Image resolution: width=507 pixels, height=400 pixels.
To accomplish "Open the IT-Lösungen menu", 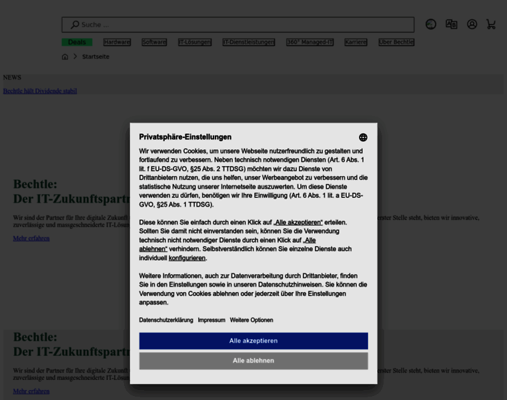I will (x=195, y=42).
